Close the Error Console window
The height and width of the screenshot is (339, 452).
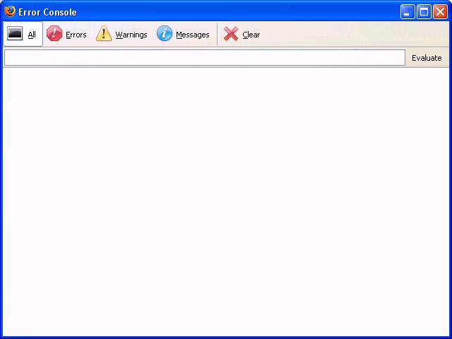[440, 12]
